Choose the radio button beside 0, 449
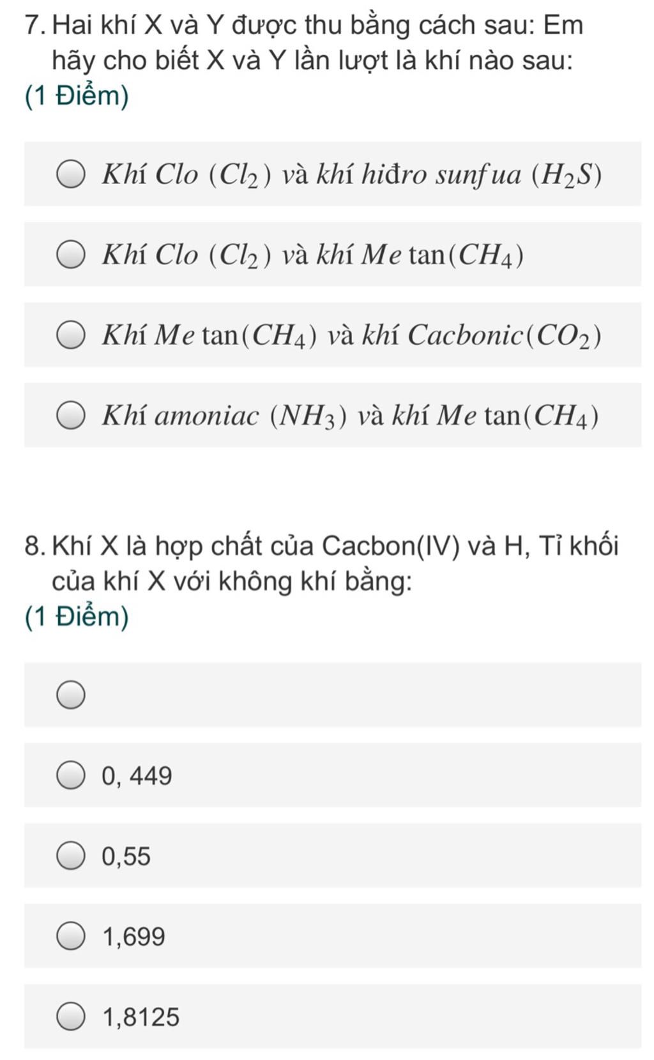The width and height of the screenshot is (654, 1060). (x=71, y=775)
